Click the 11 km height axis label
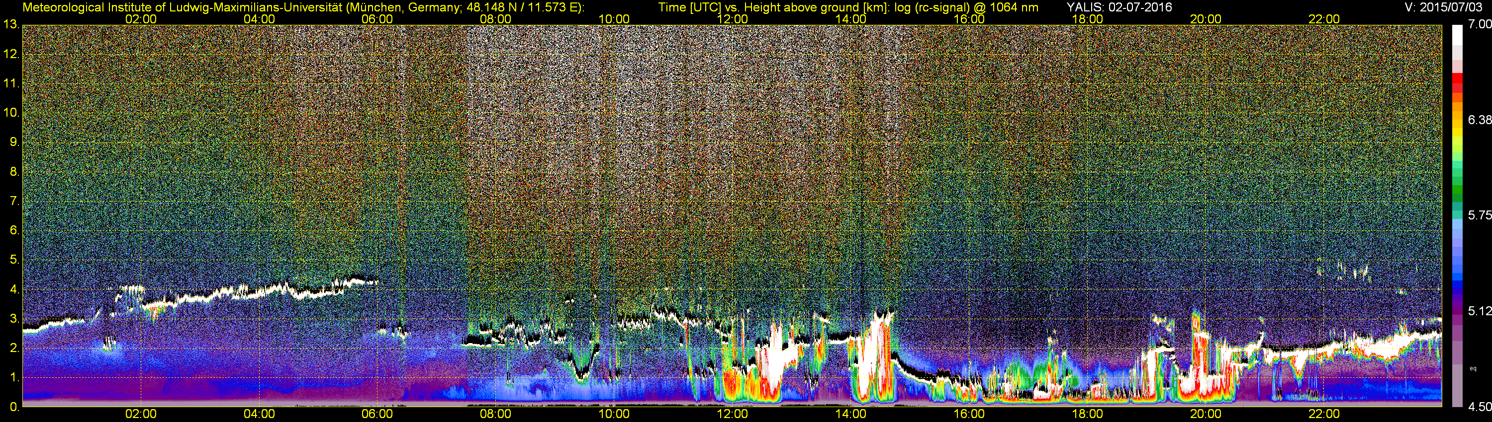 (11, 84)
